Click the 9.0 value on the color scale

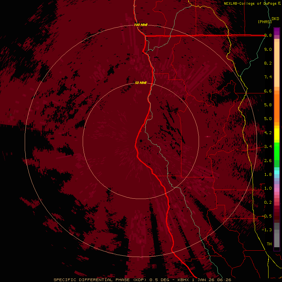click(268, 49)
